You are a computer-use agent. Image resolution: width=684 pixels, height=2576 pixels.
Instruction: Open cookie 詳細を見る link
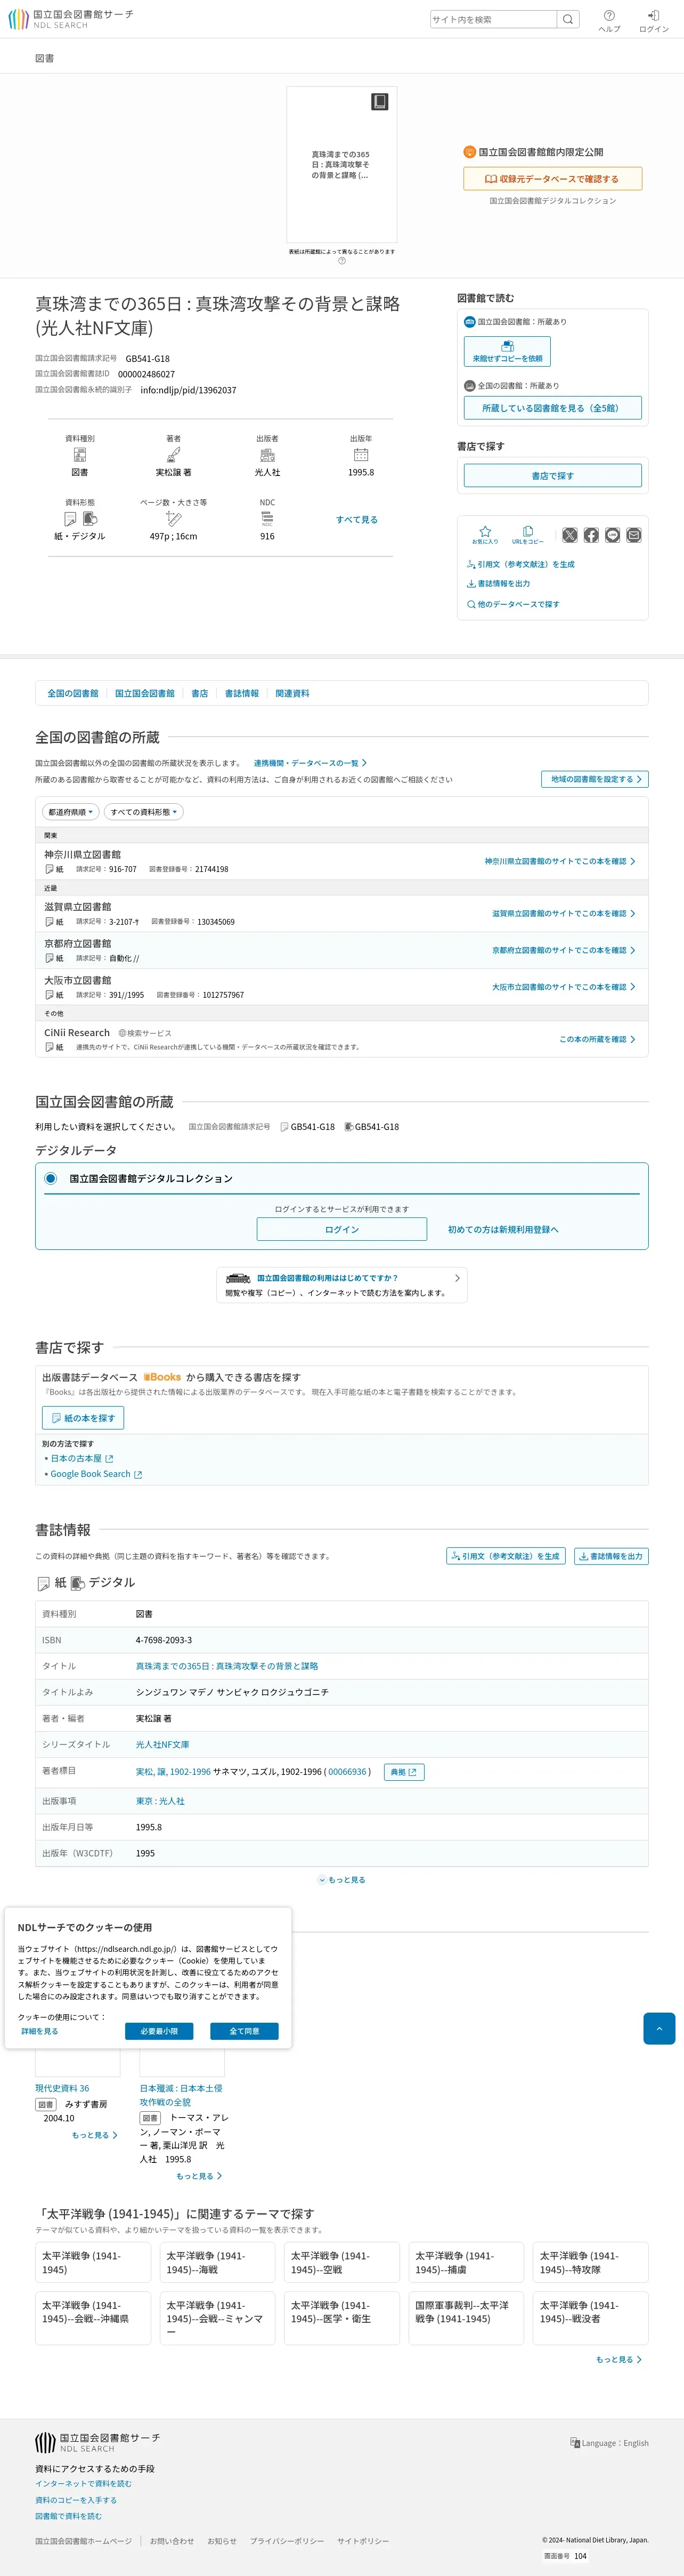pos(40,2031)
